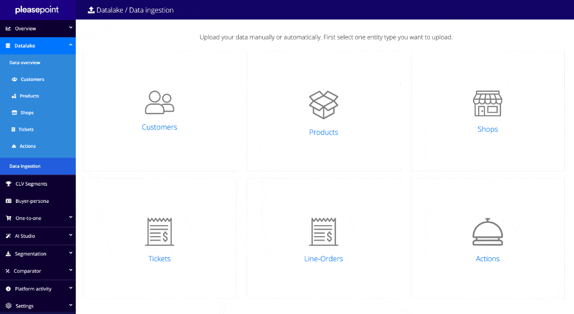Select the large Actions service bell icon
The image size is (574, 314).
coord(487,231)
